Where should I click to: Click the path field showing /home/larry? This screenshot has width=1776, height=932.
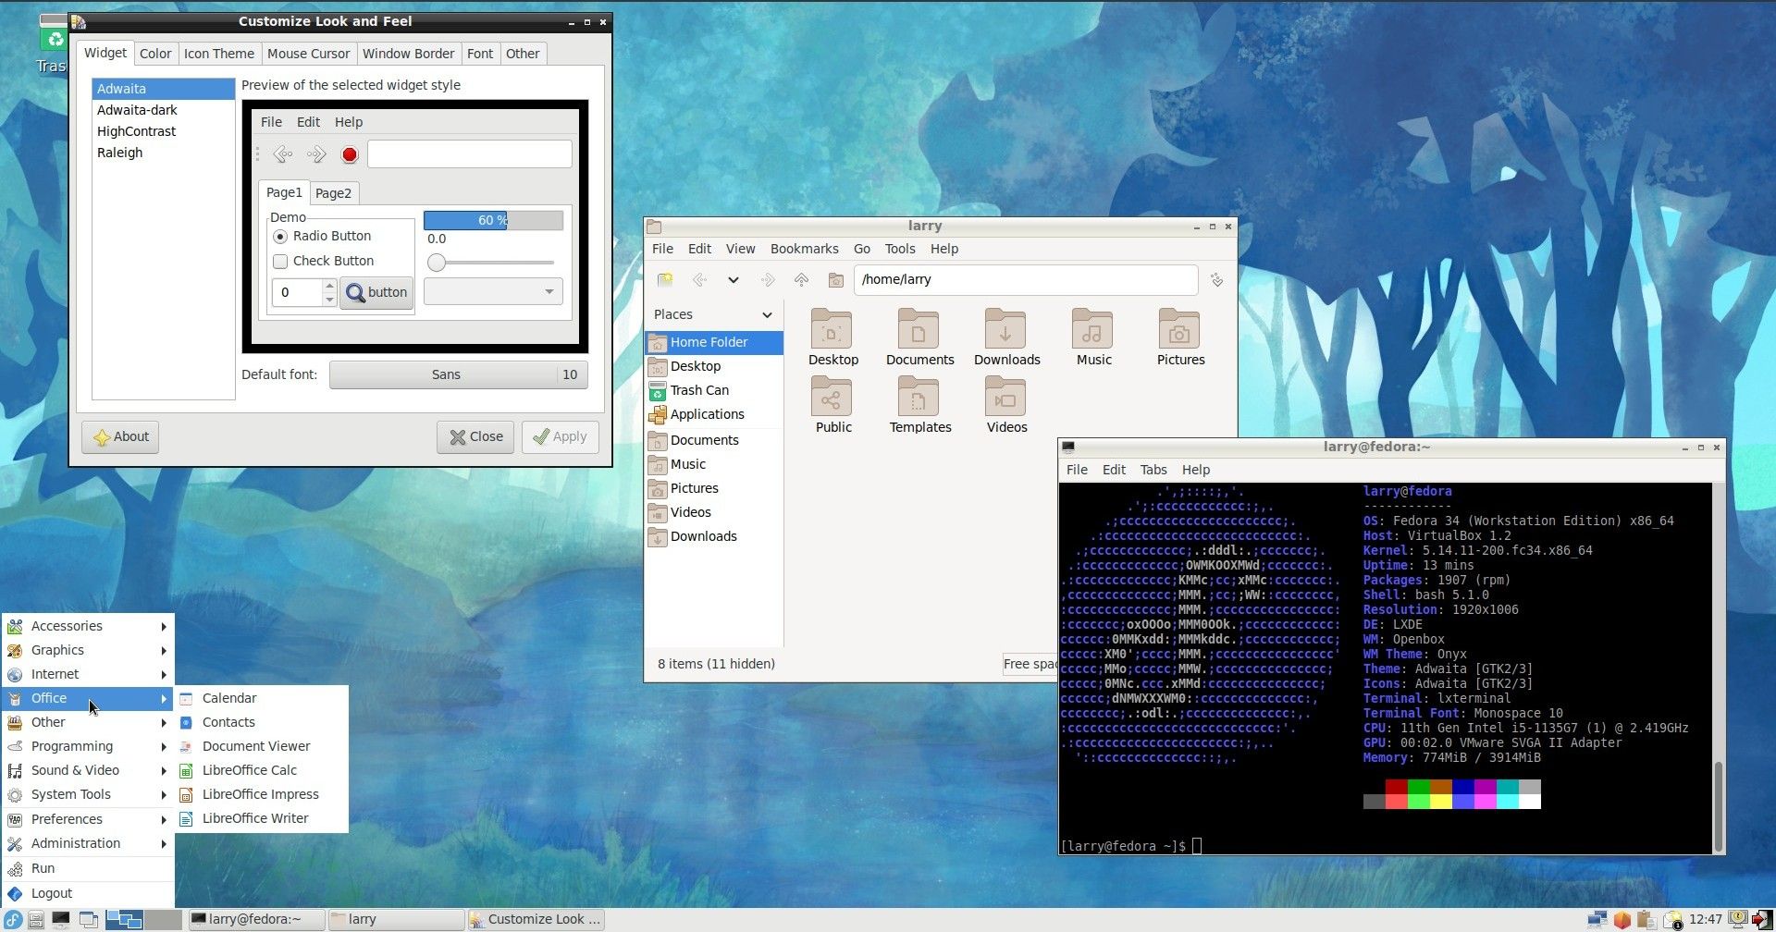coord(1025,279)
